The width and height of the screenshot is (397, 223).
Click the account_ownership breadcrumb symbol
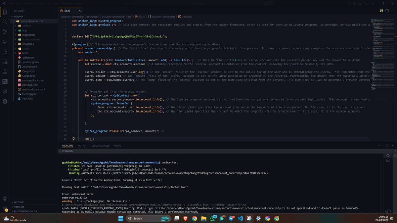point(161,17)
